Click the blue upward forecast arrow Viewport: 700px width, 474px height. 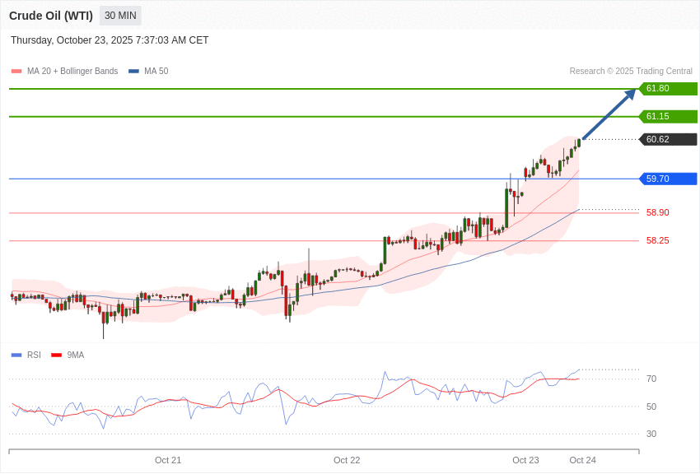tap(609, 114)
